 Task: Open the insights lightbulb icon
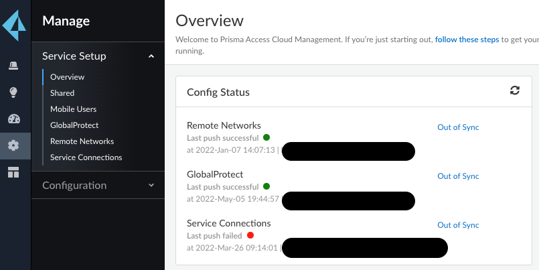[x=14, y=92]
